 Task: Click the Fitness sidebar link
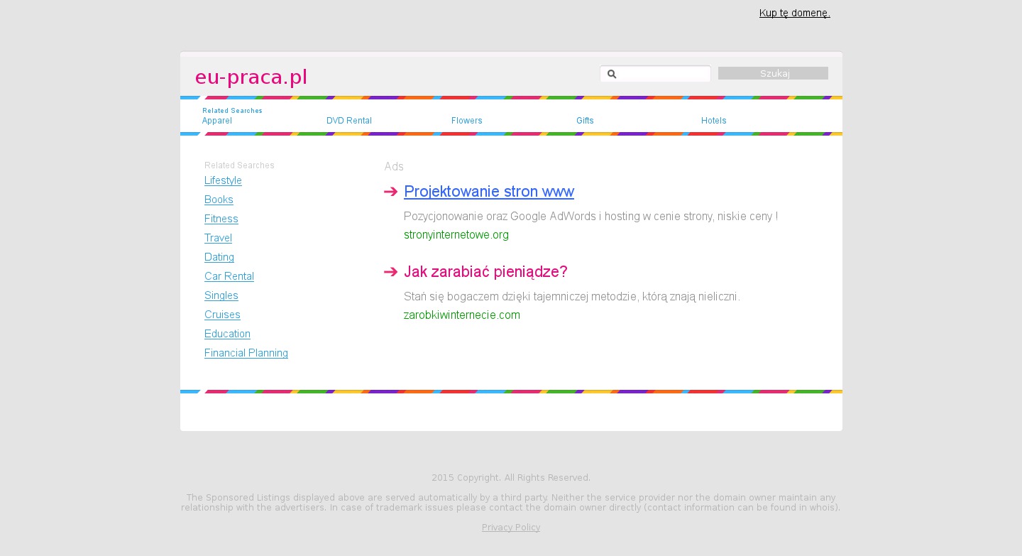tap(221, 219)
